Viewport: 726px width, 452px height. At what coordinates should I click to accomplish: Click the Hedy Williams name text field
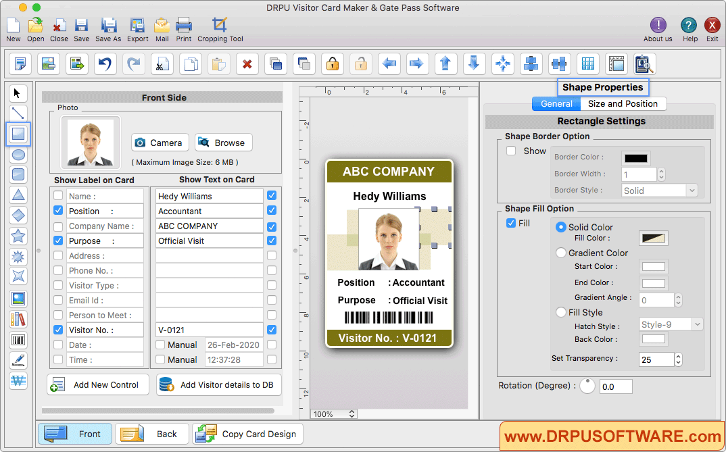[x=210, y=196]
